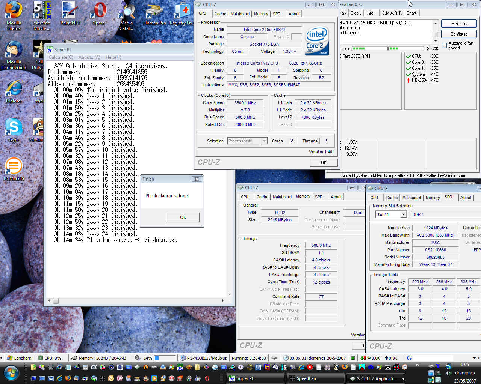Click the Super PI quick launch icon
Image resolution: width=481 pixels, height=384 pixels.
[x=180, y=367]
